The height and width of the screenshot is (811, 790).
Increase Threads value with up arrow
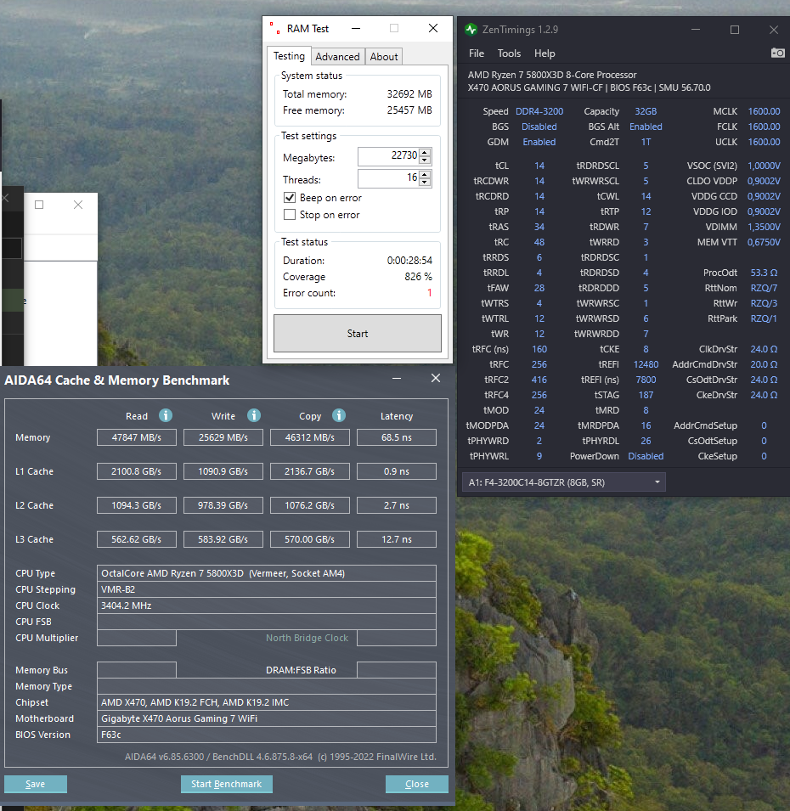(x=425, y=175)
